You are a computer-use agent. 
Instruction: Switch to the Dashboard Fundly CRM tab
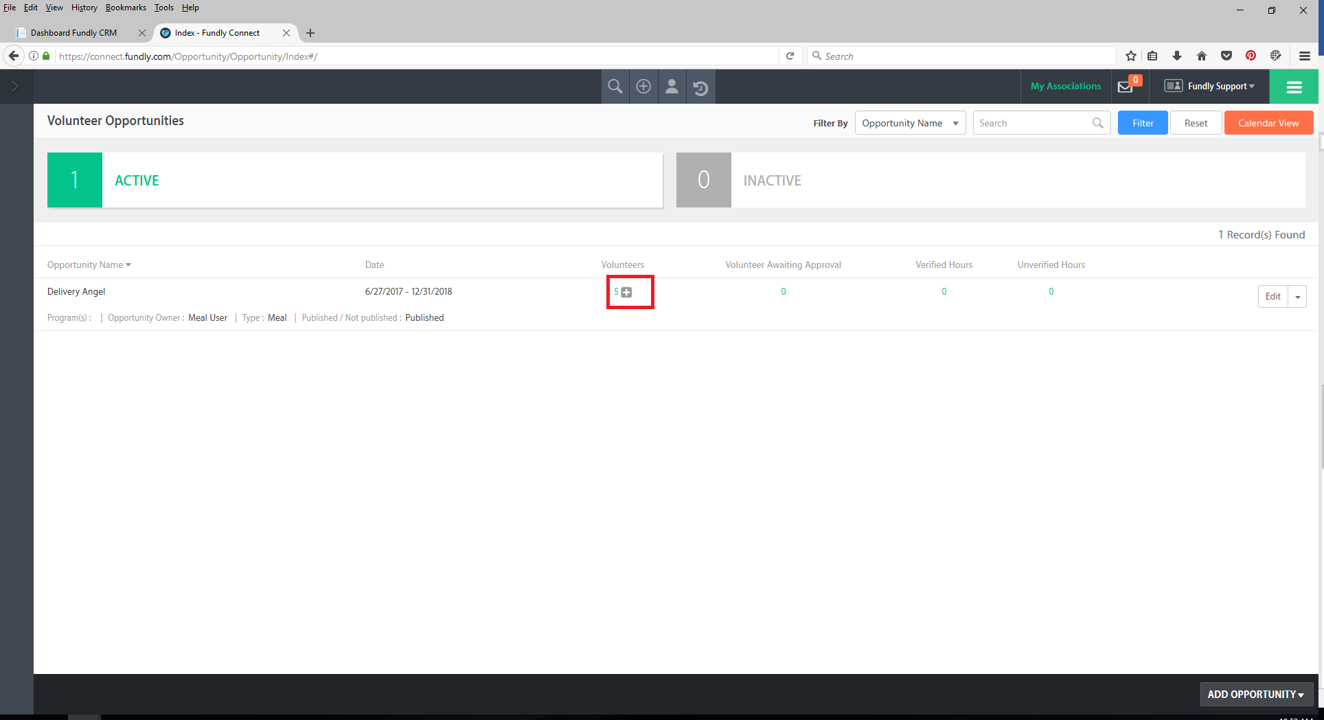(x=74, y=33)
